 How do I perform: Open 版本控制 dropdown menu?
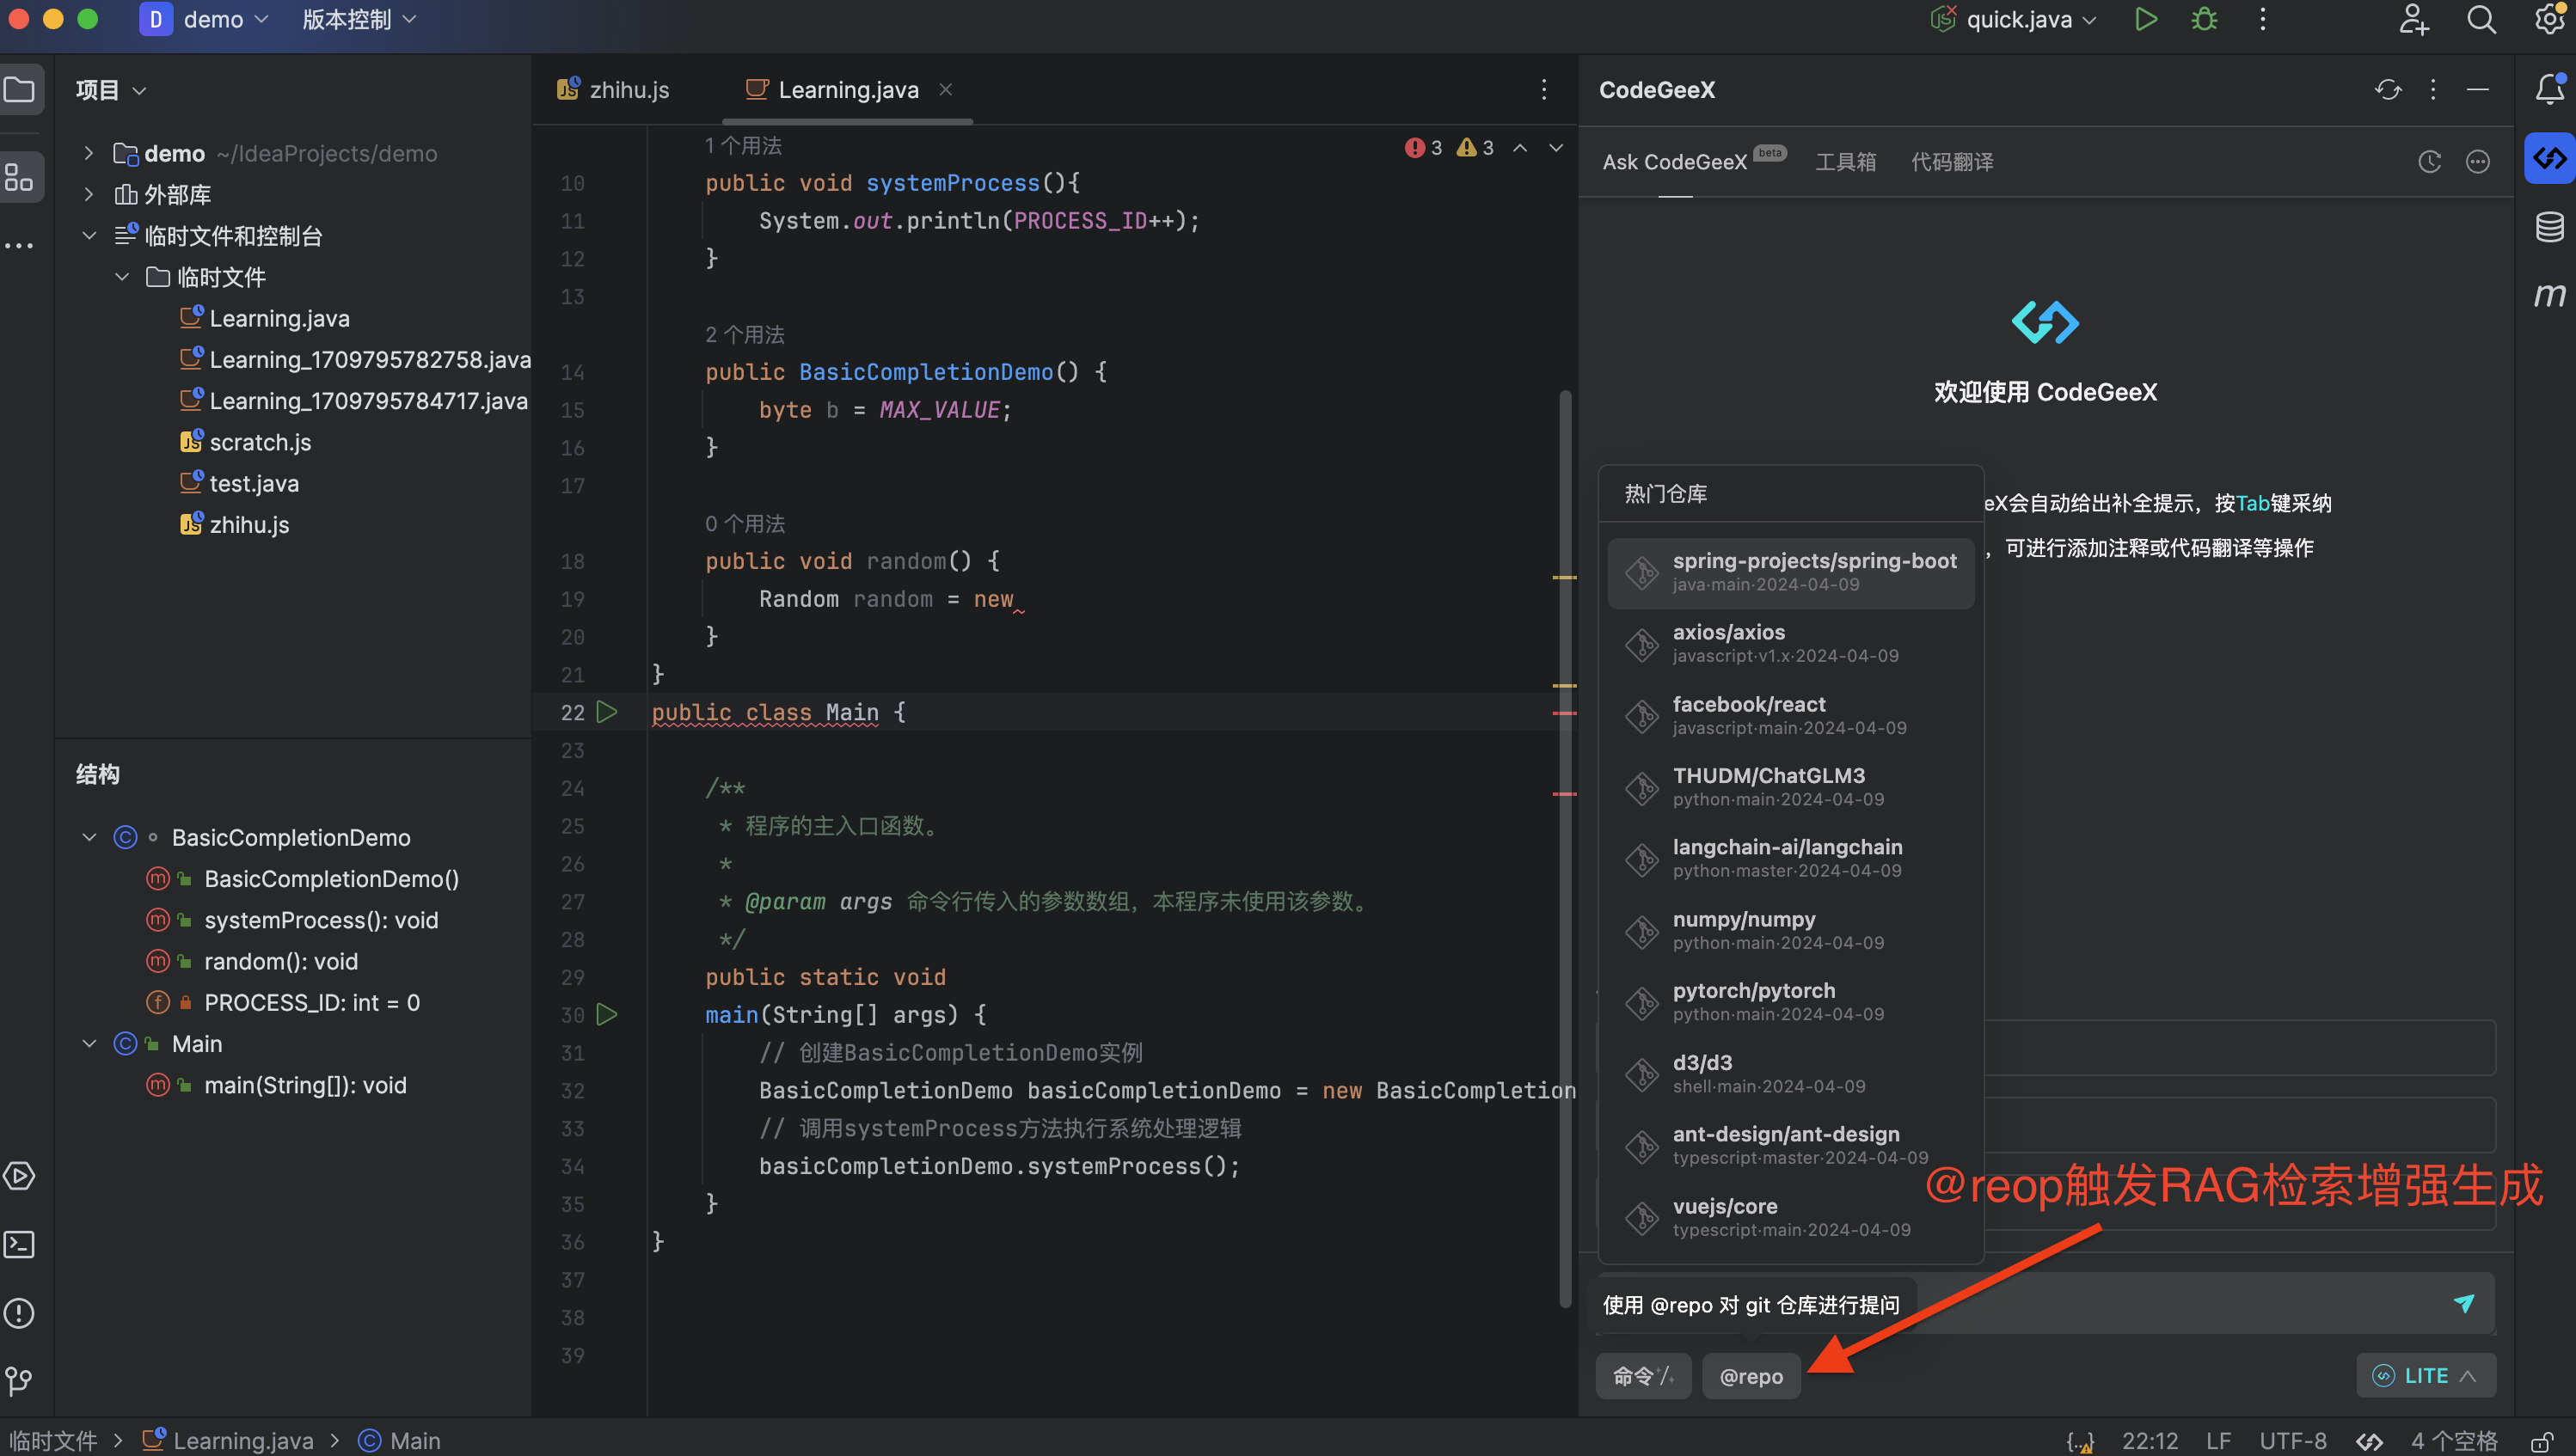[x=359, y=20]
